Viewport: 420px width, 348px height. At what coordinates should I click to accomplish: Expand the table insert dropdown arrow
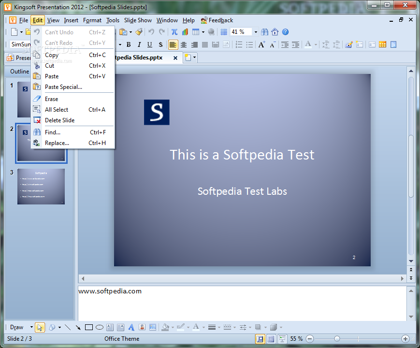point(203,32)
